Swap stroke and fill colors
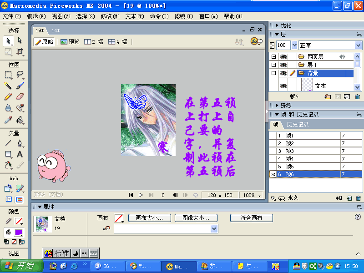Image resolution: width=364 pixels, height=273 pixels. coord(21,242)
